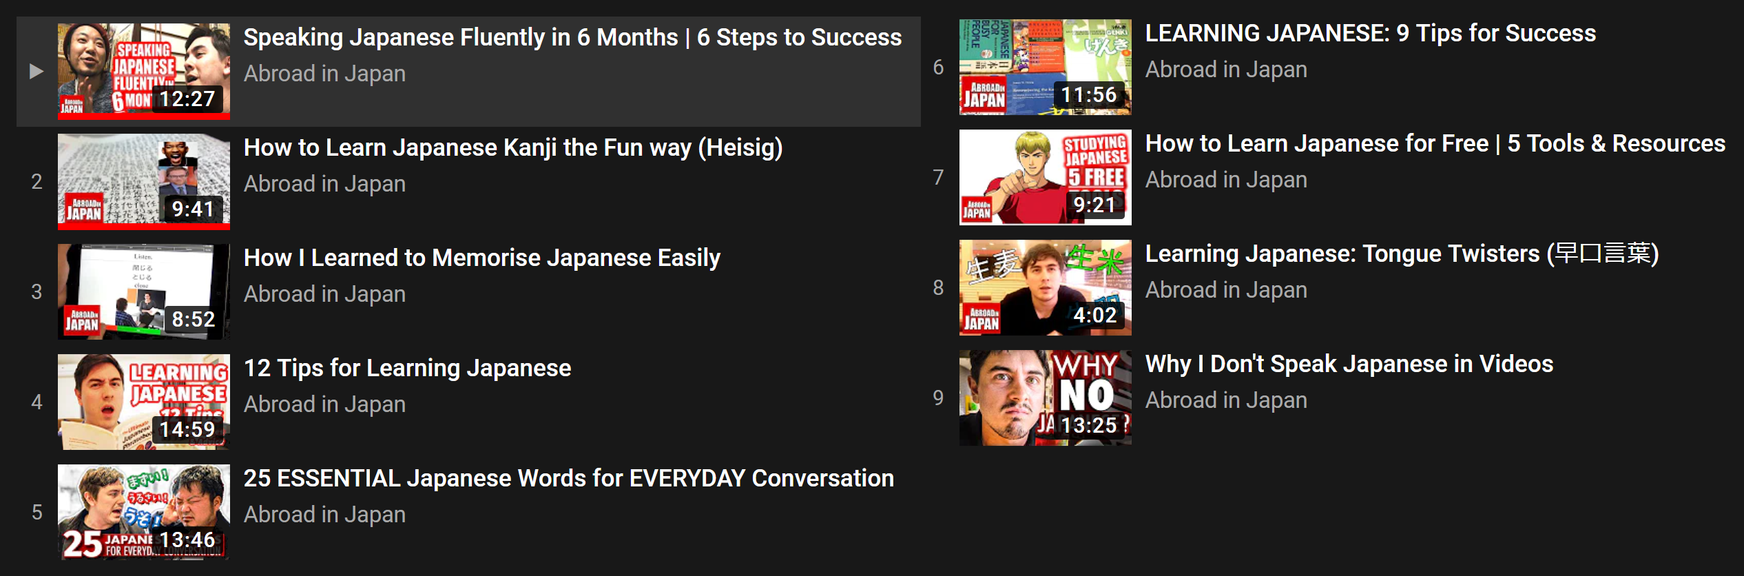The image size is (1744, 576).
Task: Open the 'Speaking Japanese Fluently' thumbnail
Action: pyautogui.click(x=144, y=71)
